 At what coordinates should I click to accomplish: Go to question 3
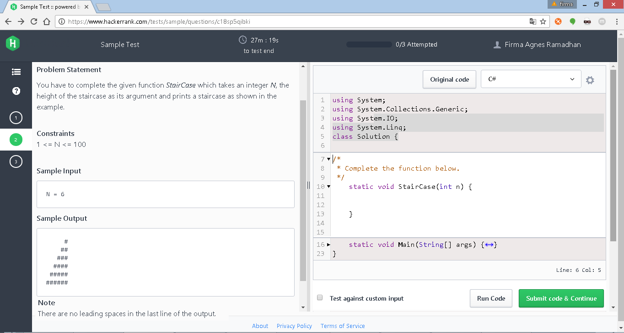coord(16,161)
